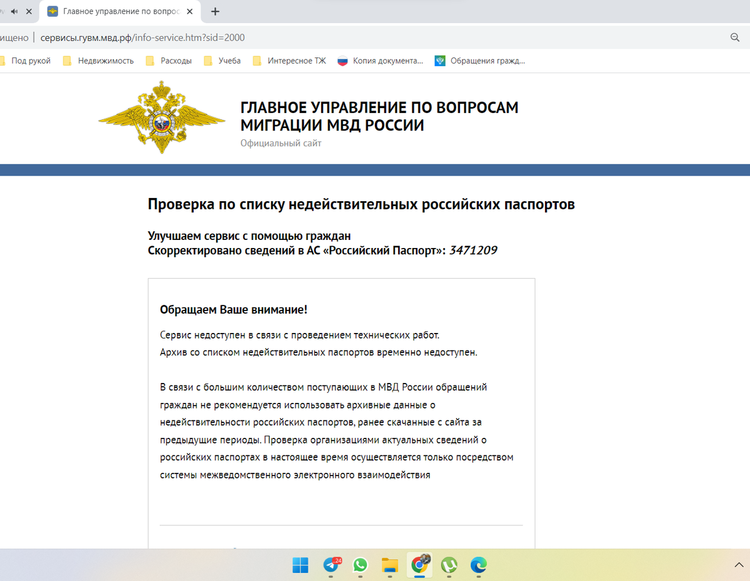750x581 pixels.
Task: Click the MVD double-headed eagle emblem
Action: tap(162, 117)
